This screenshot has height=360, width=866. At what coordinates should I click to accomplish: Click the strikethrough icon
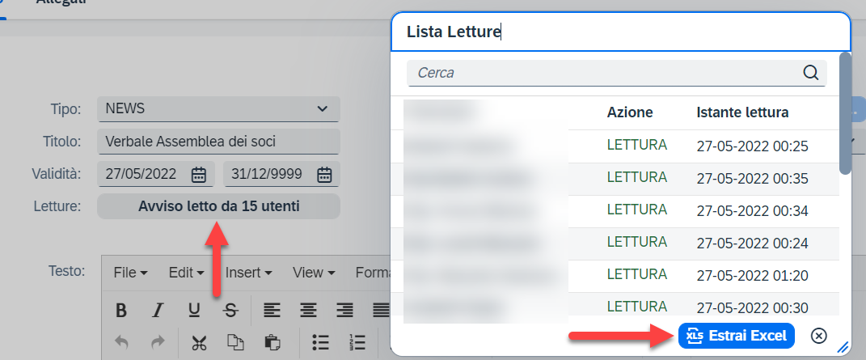(x=230, y=309)
